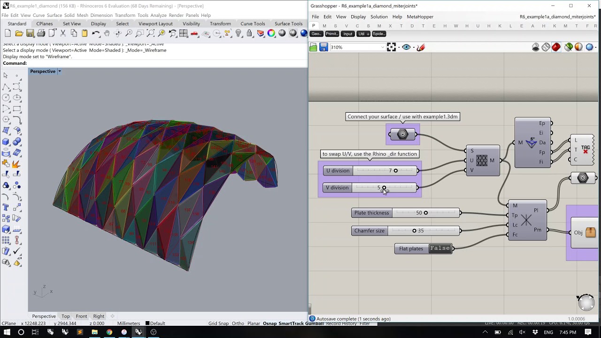Click the Zoom Extents icon in Grasshopper
The height and width of the screenshot is (338, 601).
[x=391, y=47]
